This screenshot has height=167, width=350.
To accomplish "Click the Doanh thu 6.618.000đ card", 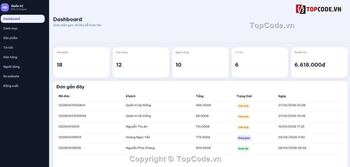I will [x=319, y=63].
